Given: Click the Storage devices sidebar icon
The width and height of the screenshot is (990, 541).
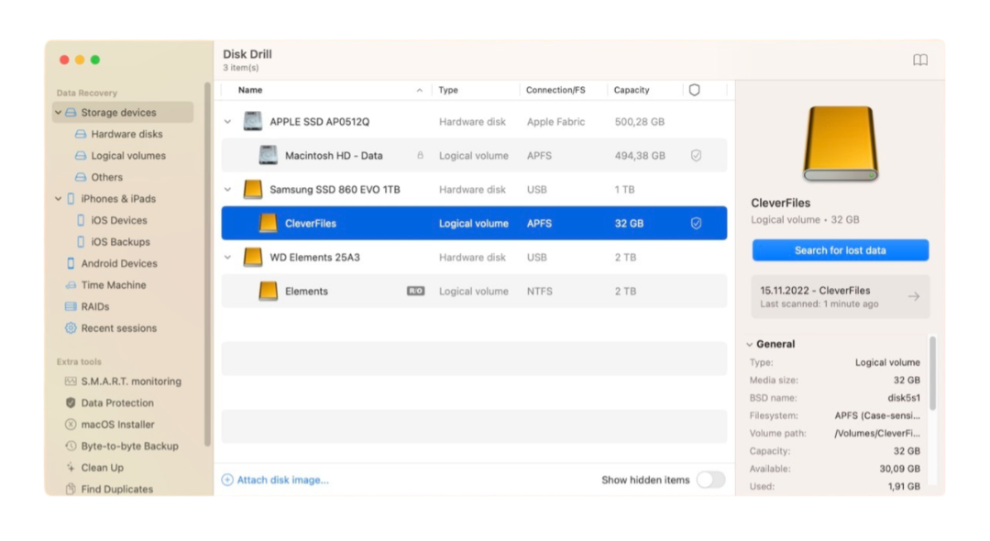Looking at the screenshot, I should pyautogui.click(x=71, y=113).
